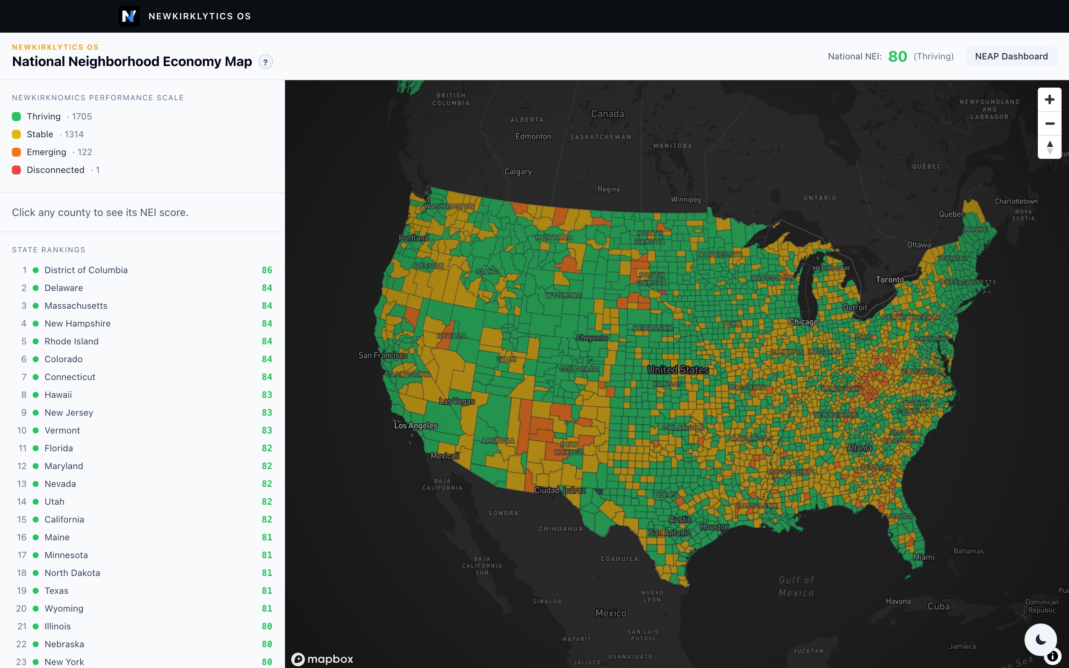
Task: Click the Oklahoma label on map
Action: 683,428
